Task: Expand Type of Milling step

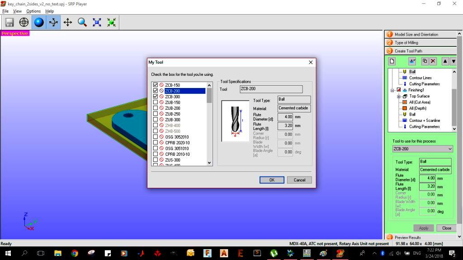Action: (421, 43)
